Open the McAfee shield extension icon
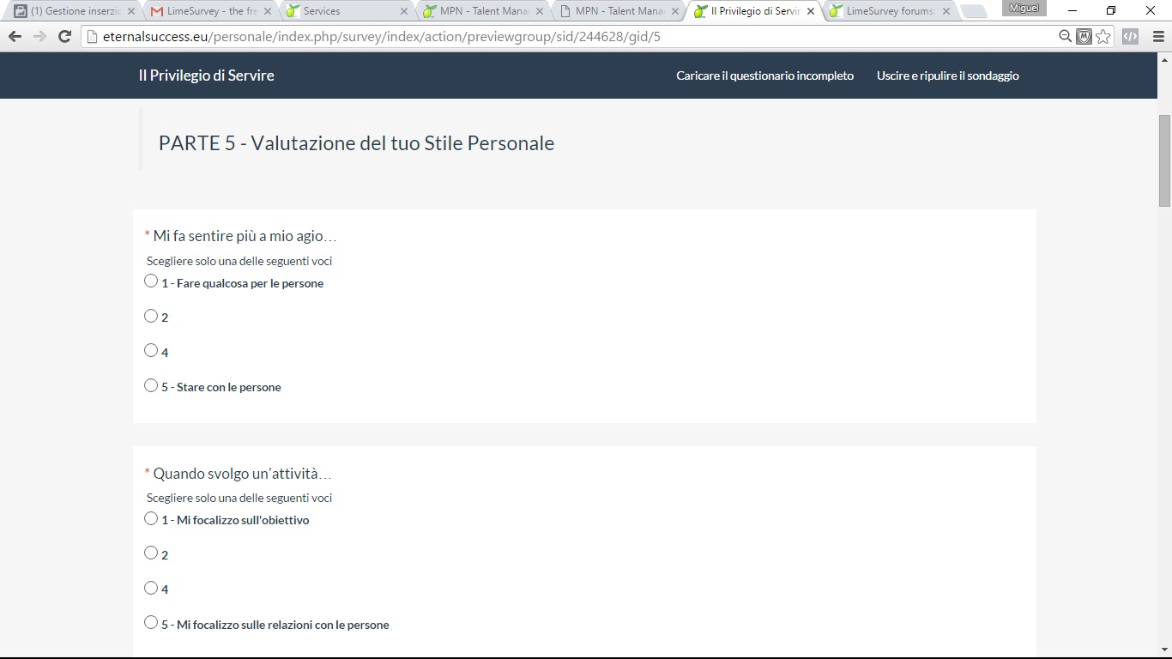This screenshot has width=1172, height=659. (1084, 37)
